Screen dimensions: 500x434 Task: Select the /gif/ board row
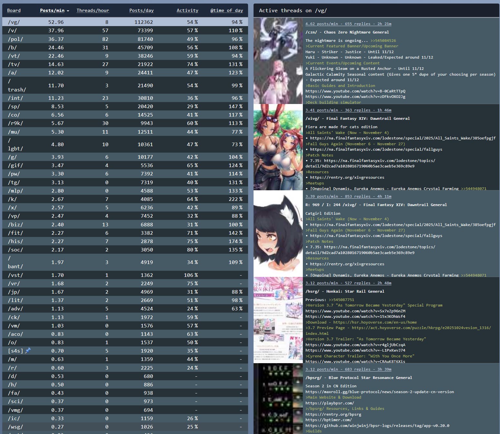point(125,165)
